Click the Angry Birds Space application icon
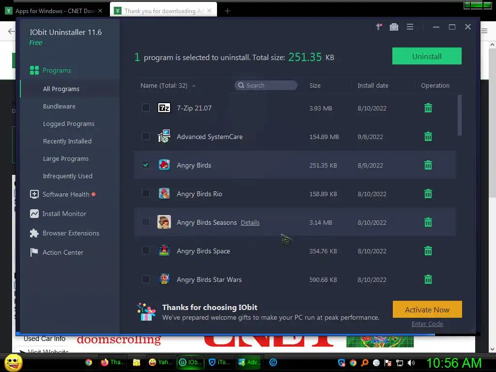Image resolution: width=496 pixels, height=372 pixels. pyautogui.click(x=164, y=250)
